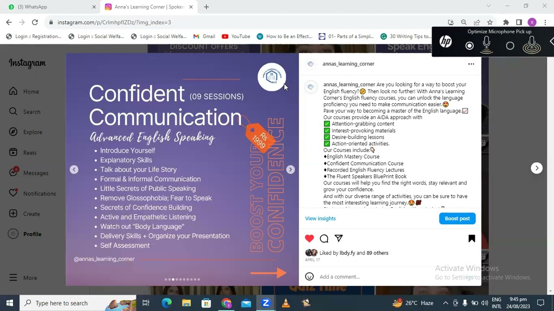This screenshot has height=311, width=554.
Task: Open Task View on the taskbar
Action: [146, 303]
